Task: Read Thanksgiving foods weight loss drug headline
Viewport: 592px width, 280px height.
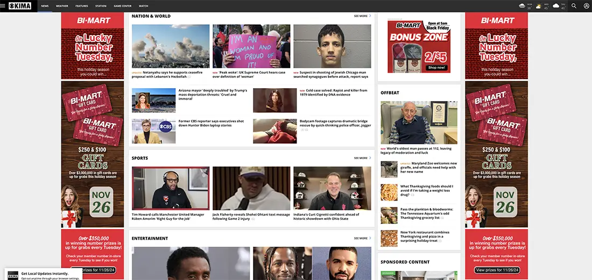Action: click(428, 191)
